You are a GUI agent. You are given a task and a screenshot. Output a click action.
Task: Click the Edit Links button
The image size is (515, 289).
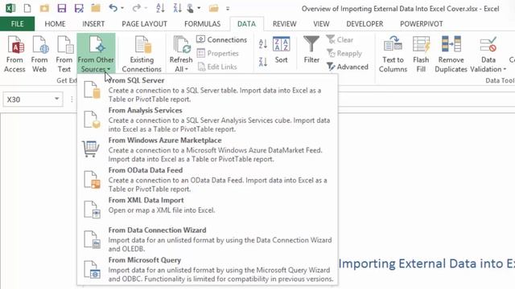tap(217, 67)
